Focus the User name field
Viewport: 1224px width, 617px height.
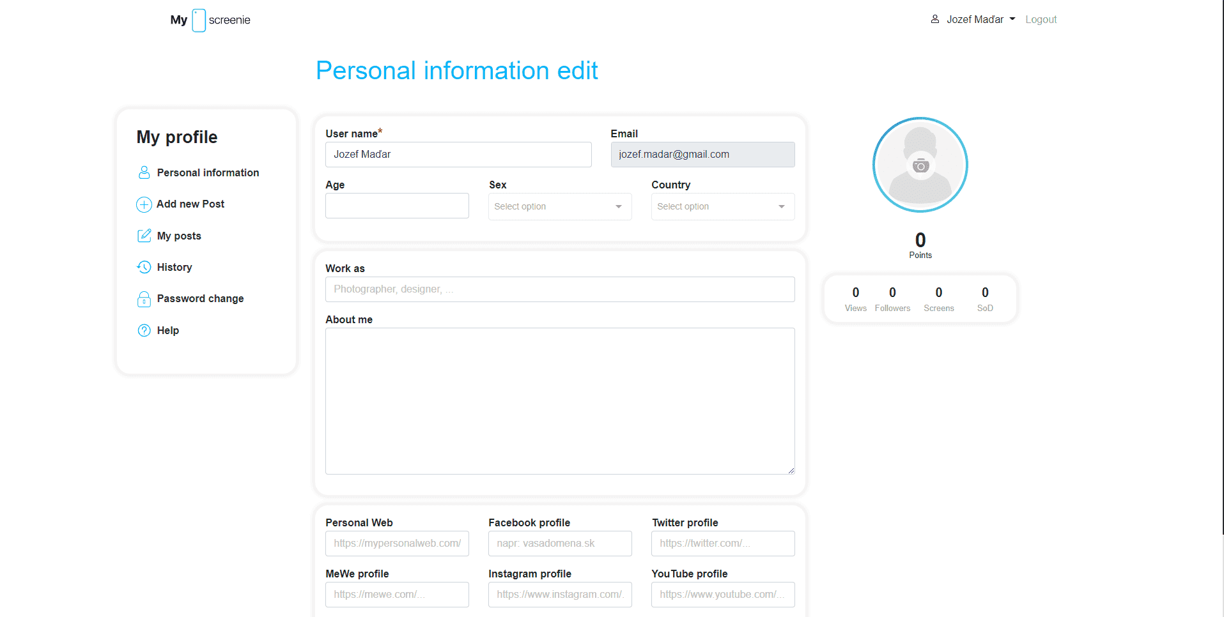pos(458,155)
